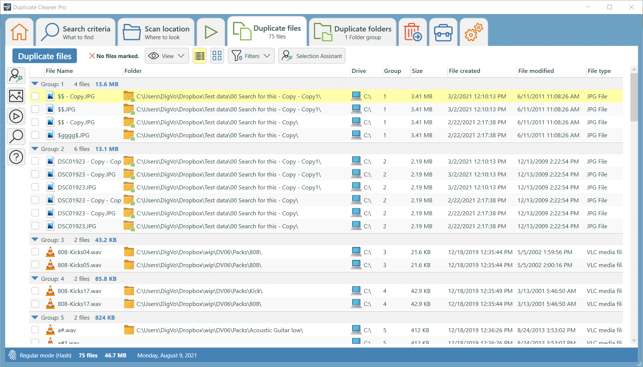Open the toolbox icon in the toolbar
This screenshot has width=643, height=367.
(443, 32)
